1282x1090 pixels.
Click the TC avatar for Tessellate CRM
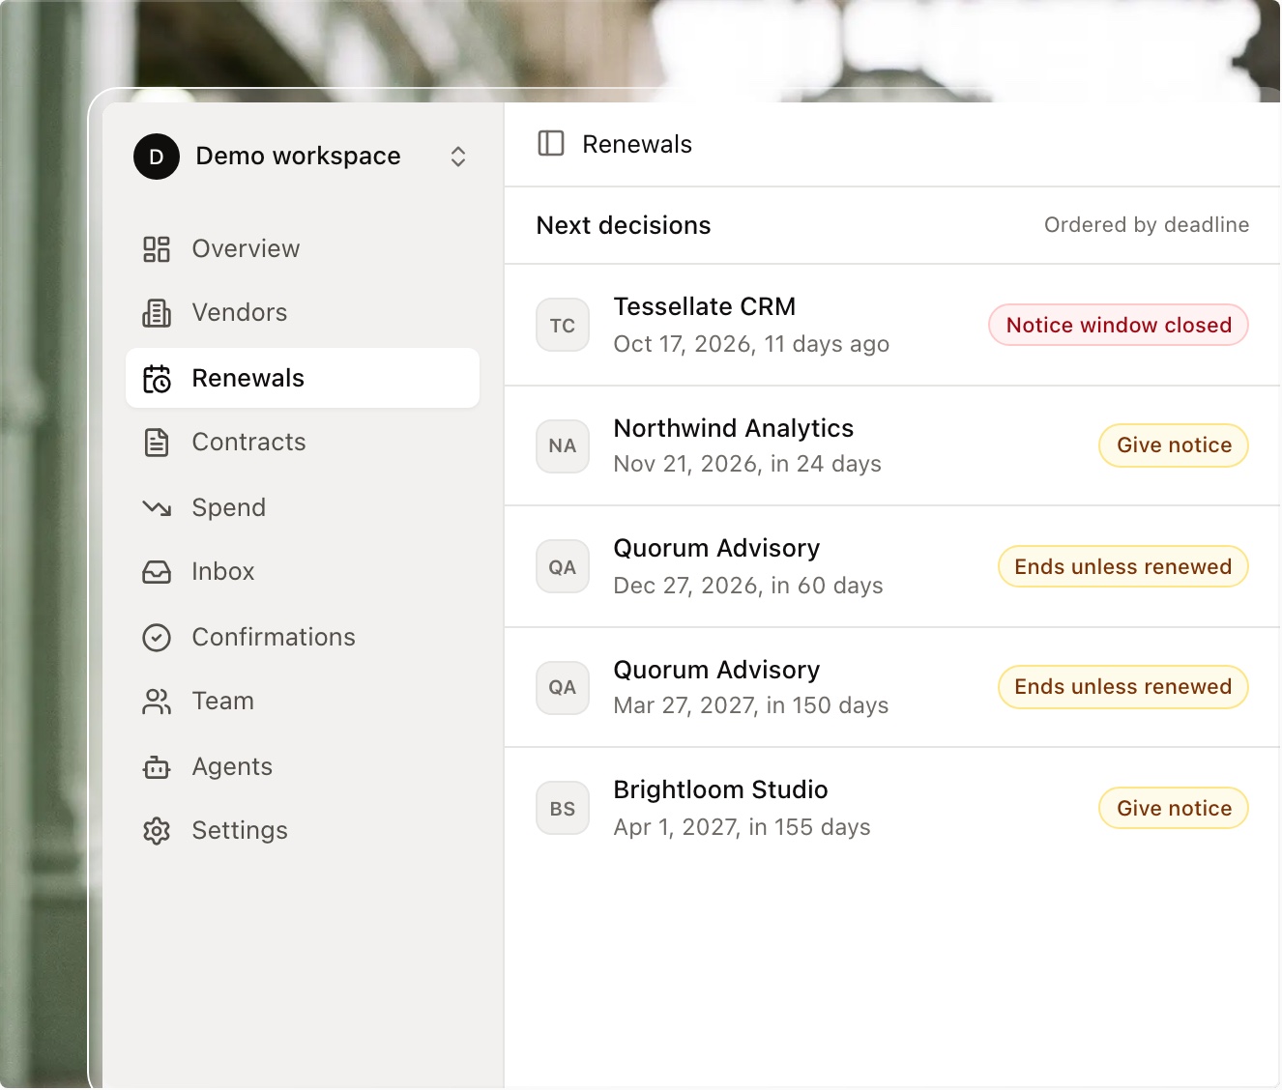[563, 325]
